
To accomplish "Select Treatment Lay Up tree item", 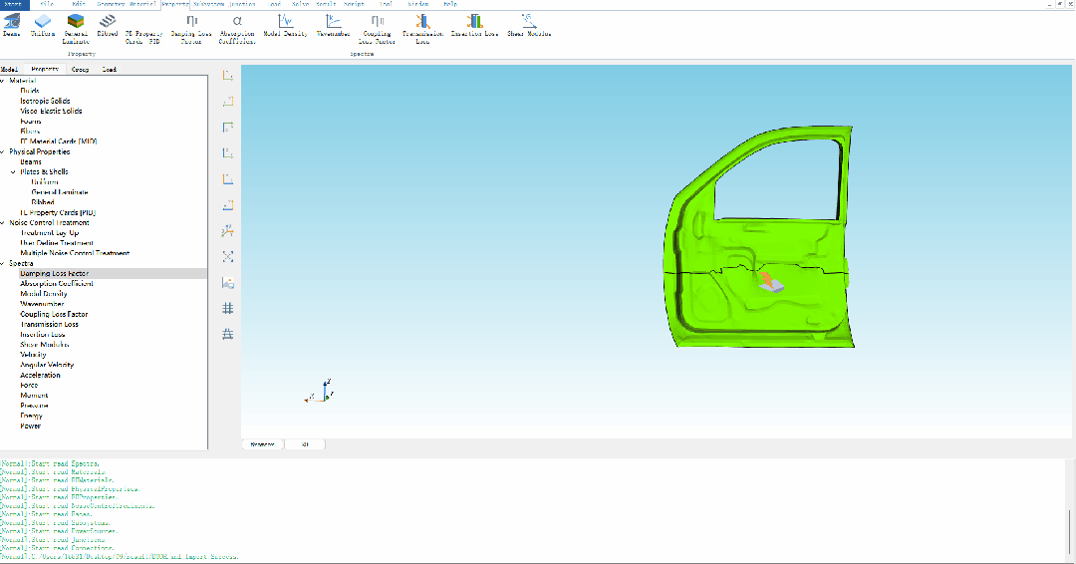I will pyautogui.click(x=50, y=233).
